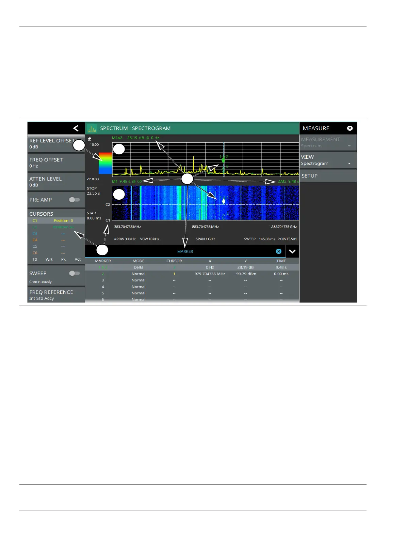Click the C1 cursor line label
Image resolution: width=405 pixels, height=539 pixels.
108,220
